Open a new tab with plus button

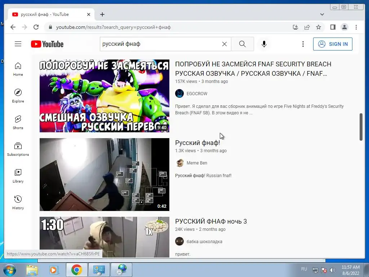point(102,14)
